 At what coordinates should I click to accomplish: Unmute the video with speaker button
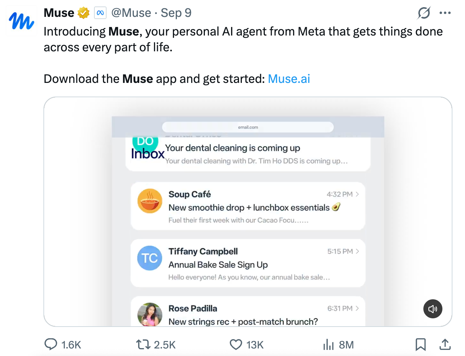(x=433, y=309)
